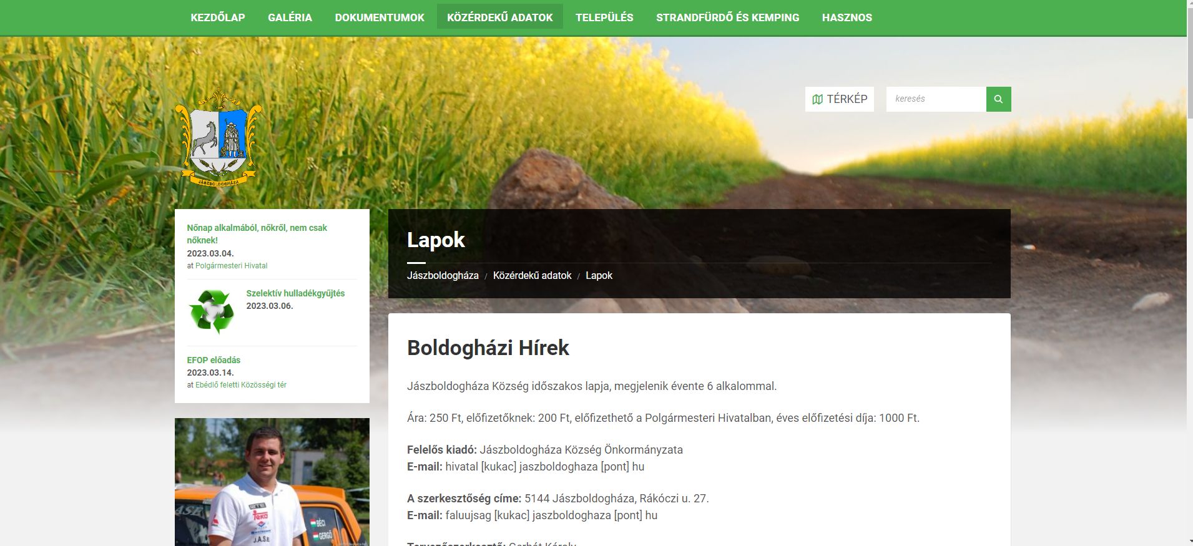Open Ebédlő feletti Közösségi tér link
Screen dimensions: 1193x546
[241, 385]
